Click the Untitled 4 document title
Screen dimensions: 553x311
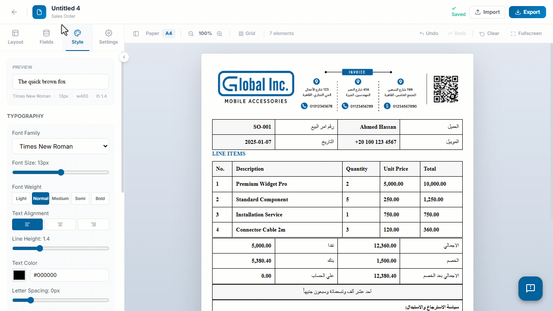(66, 8)
